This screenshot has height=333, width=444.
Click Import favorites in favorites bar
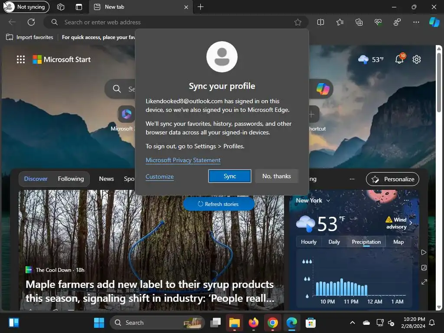(30, 37)
